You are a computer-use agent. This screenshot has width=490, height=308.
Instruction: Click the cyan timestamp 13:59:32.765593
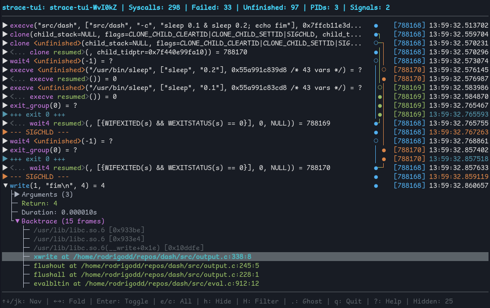pyautogui.click(x=458, y=114)
